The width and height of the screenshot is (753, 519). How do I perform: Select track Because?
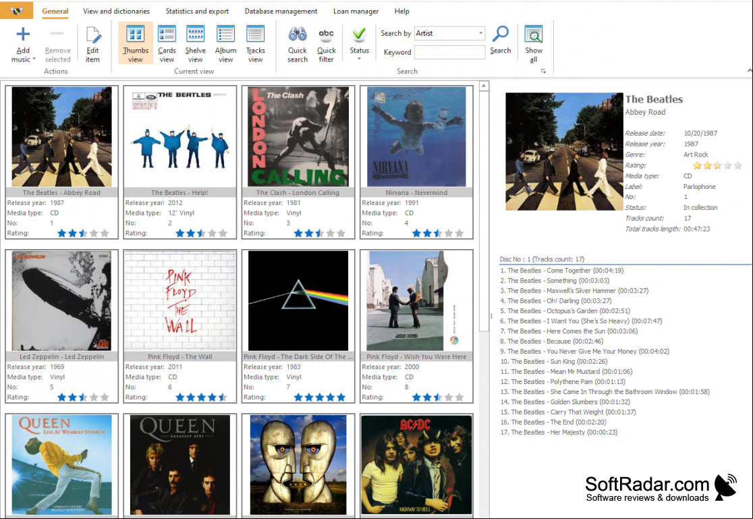pyautogui.click(x=552, y=342)
